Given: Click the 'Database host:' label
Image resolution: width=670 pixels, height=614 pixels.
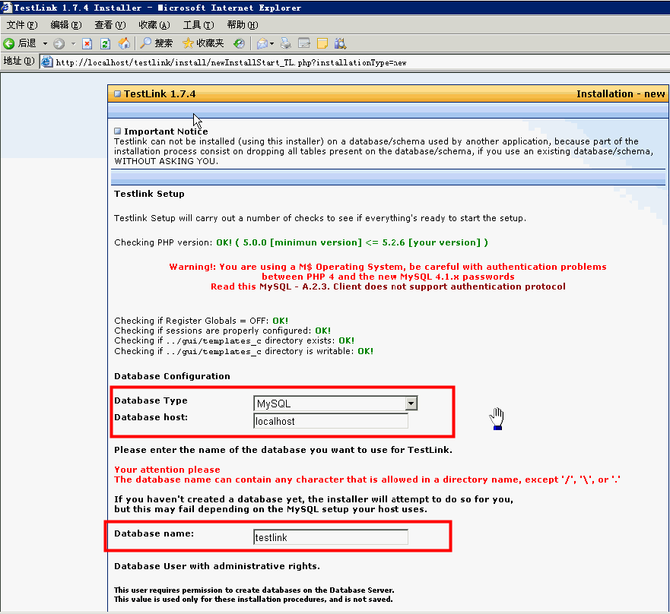Looking at the screenshot, I should [151, 417].
